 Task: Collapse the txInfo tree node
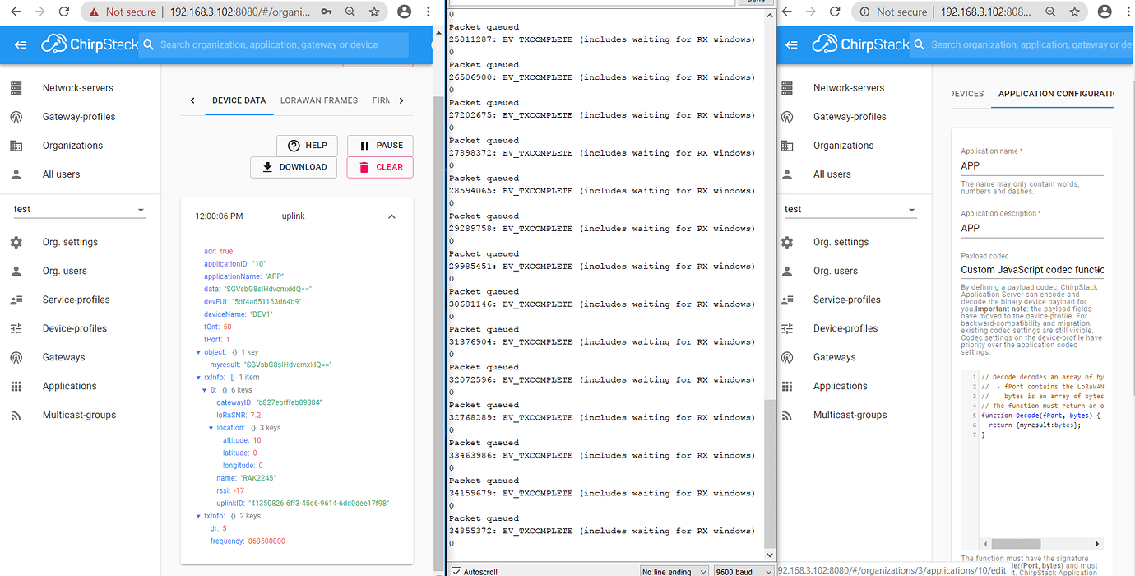[x=198, y=516]
